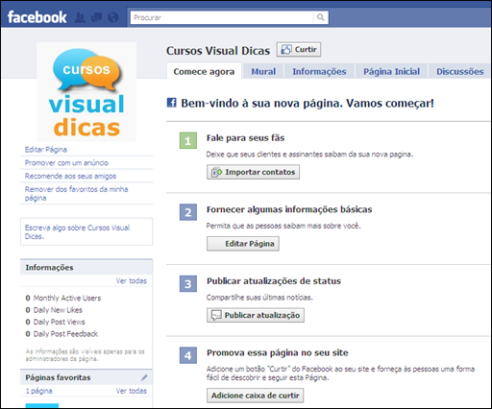This screenshot has width=492, height=409.
Task: Open the Página Inicial tab
Action: (391, 71)
